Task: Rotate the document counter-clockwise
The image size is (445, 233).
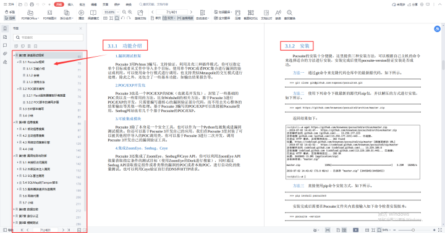Action: [x=123, y=18]
